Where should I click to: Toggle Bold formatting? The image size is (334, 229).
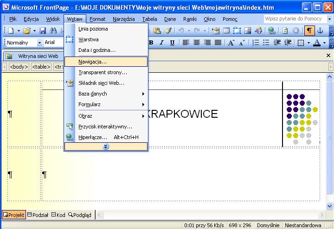151,43
